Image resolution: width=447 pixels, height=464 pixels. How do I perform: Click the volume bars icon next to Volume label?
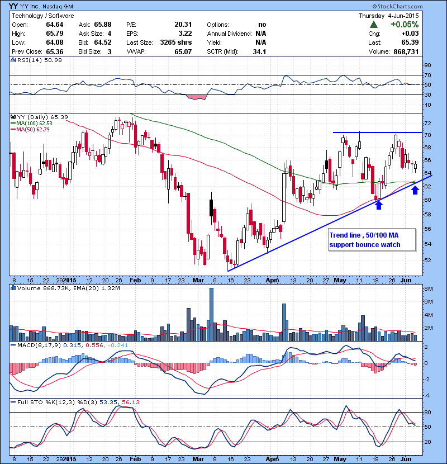(x=13, y=288)
